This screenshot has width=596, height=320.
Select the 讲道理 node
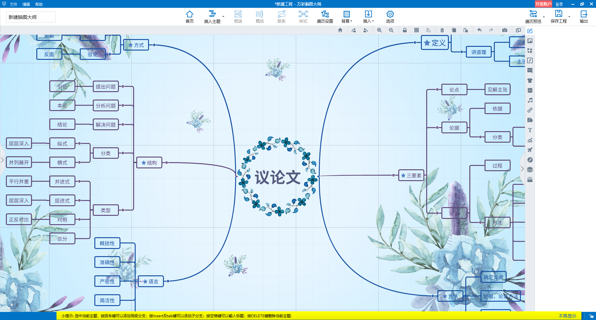(x=479, y=52)
